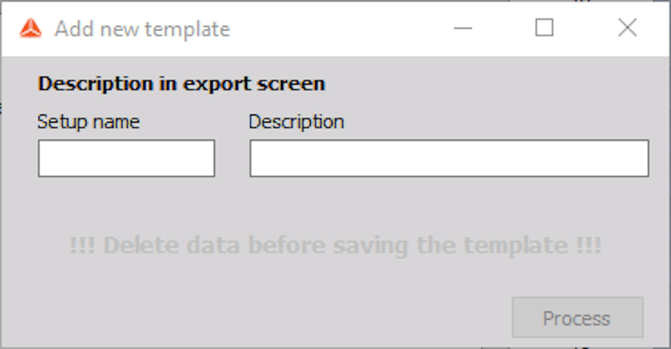The width and height of the screenshot is (671, 349).
Task: Maximize the Add new template dialog
Action: 545,28
